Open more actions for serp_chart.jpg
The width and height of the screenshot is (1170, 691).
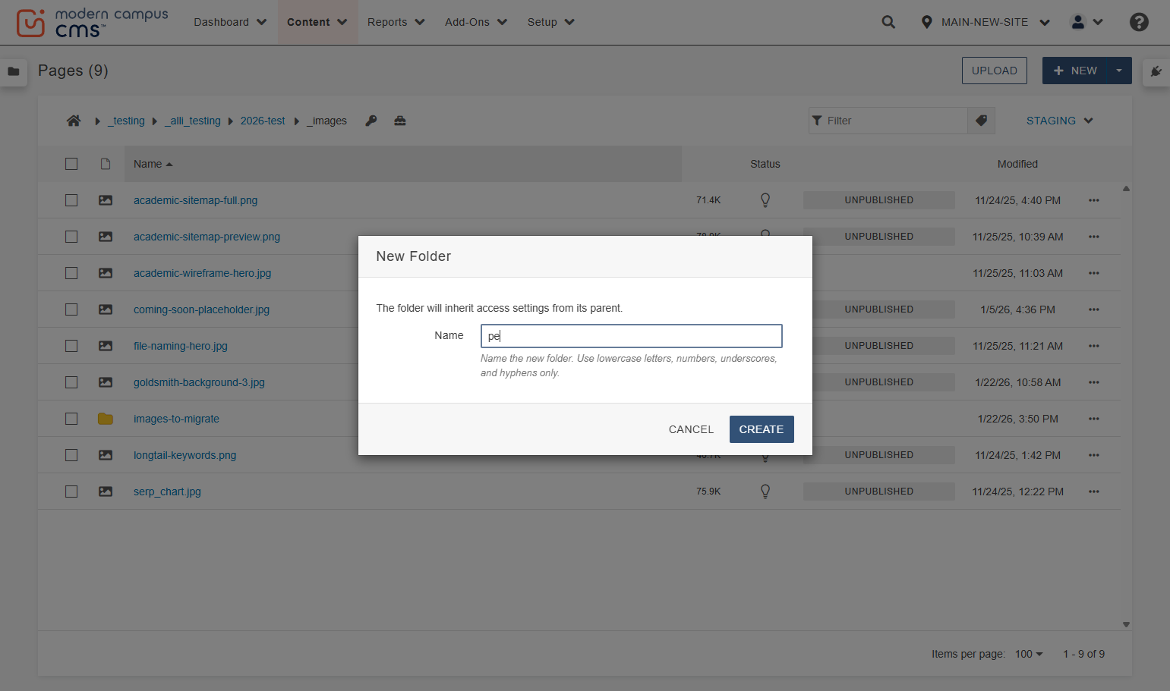coord(1094,492)
